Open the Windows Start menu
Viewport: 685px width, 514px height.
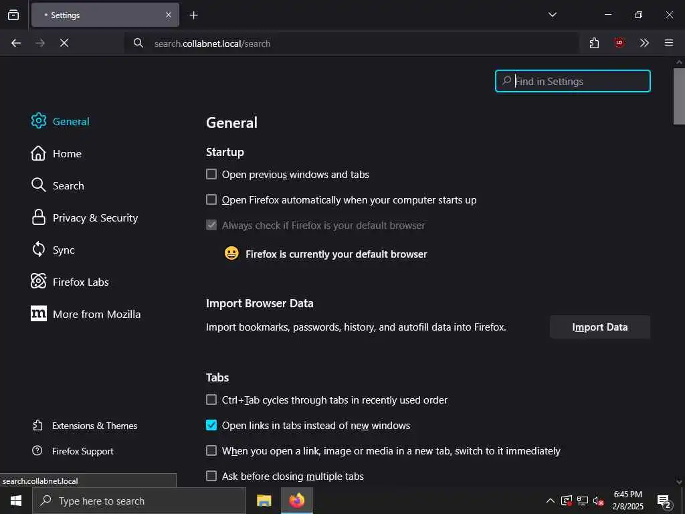[x=16, y=501]
